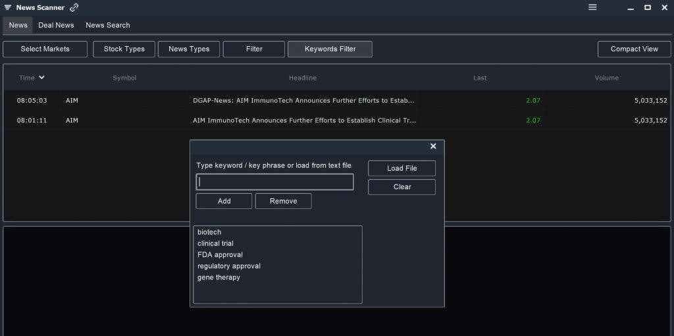Open the DGAP-News AIM ImmunoTech headline
The image size is (674, 336).
point(304,101)
